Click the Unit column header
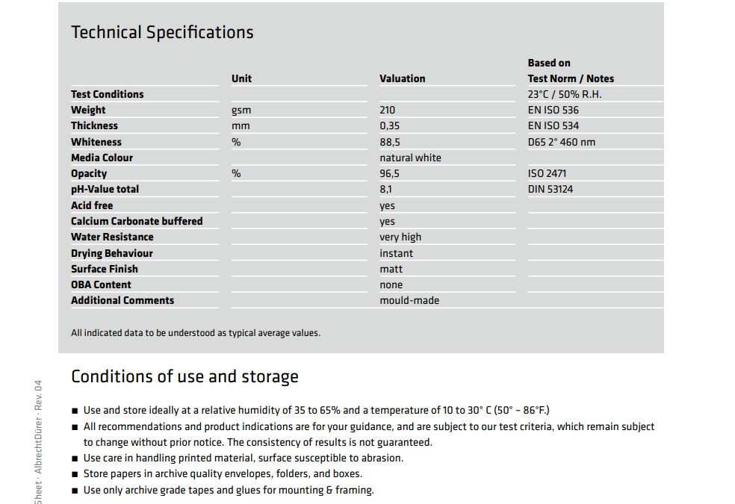Image resolution: width=735 pixels, height=504 pixels. [x=241, y=78]
